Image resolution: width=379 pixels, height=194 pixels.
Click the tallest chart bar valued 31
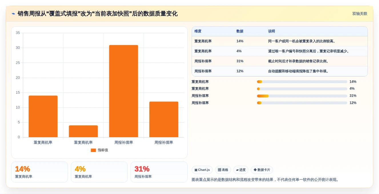[123, 91]
